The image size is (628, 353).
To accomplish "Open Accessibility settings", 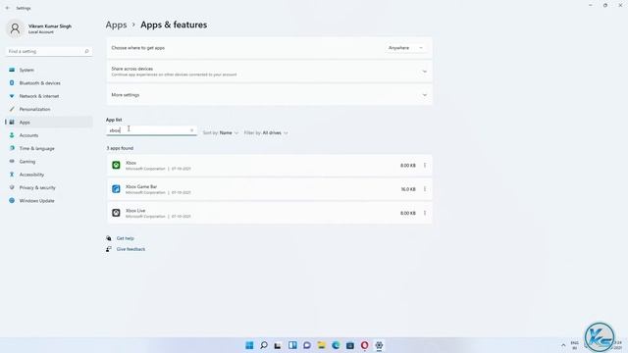I will [48, 175].
